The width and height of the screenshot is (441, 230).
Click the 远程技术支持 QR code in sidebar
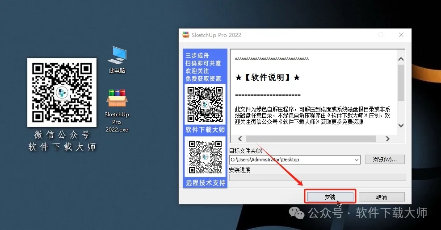click(x=205, y=157)
